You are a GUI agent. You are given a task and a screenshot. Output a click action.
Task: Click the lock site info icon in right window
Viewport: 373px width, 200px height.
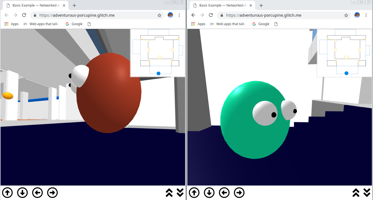click(x=222, y=15)
